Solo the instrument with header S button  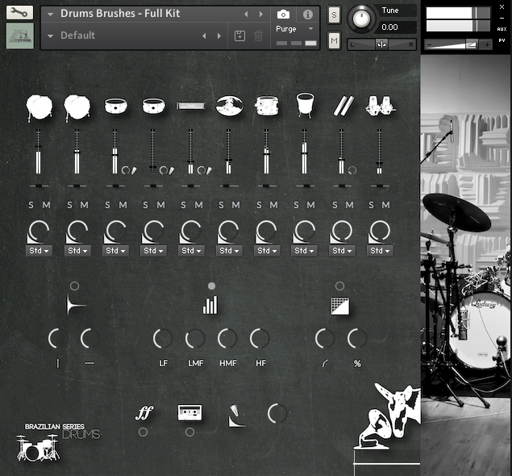(334, 15)
